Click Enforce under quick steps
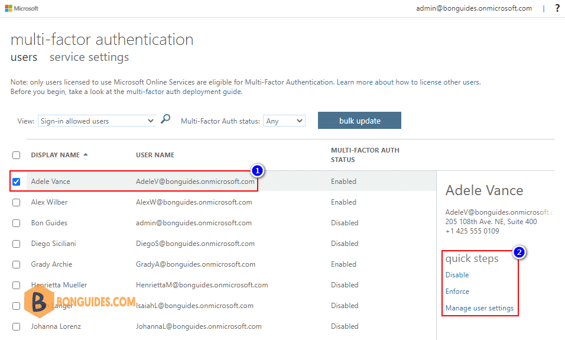 tap(457, 292)
